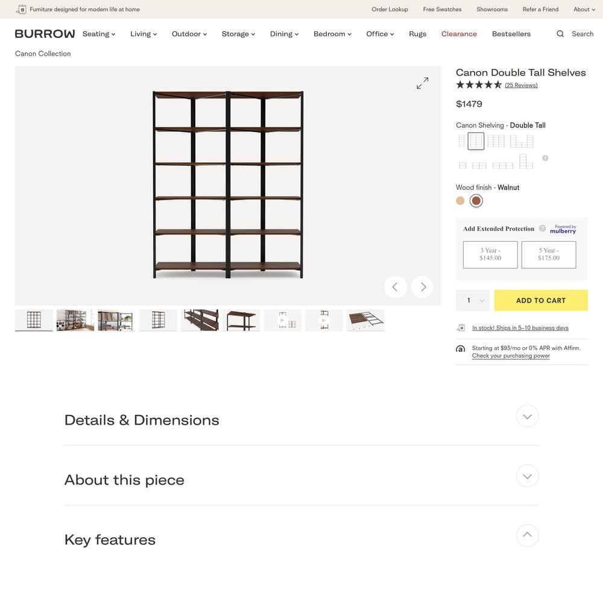Select 5 Year $175.00 protection plan
This screenshot has height=603, width=603.
point(549,254)
